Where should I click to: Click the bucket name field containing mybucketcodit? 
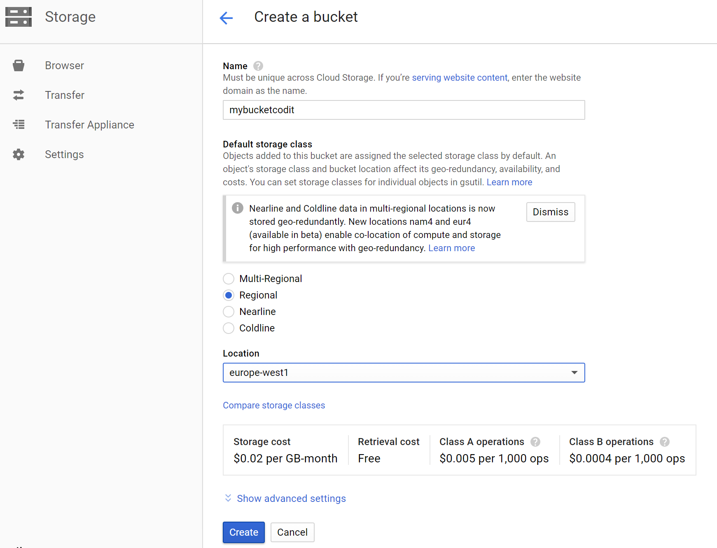point(404,110)
